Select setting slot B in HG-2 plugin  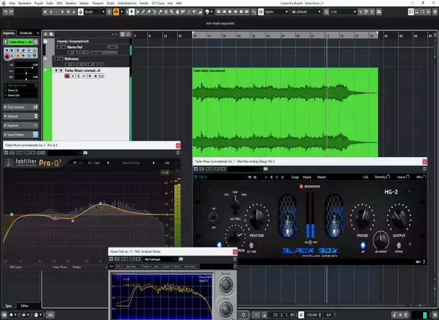(271, 177)
